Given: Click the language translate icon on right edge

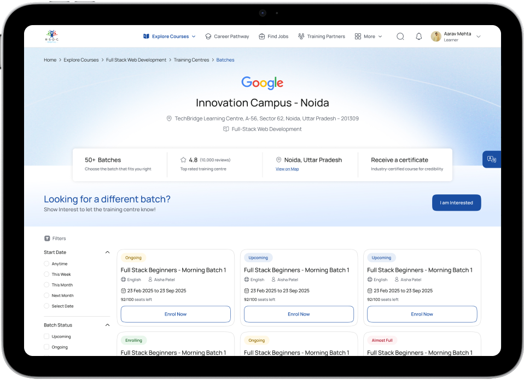Looking at the screenshot, I should (x=491, y=159).
